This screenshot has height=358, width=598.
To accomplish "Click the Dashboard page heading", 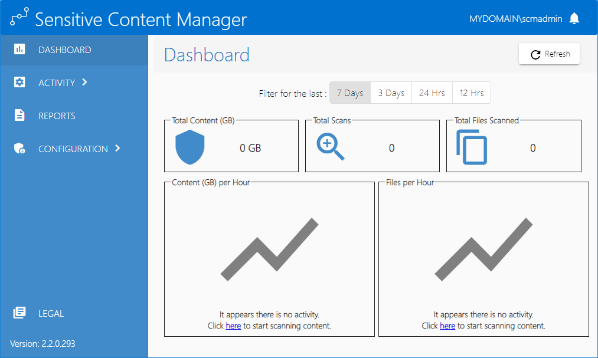I will (207, 55).
